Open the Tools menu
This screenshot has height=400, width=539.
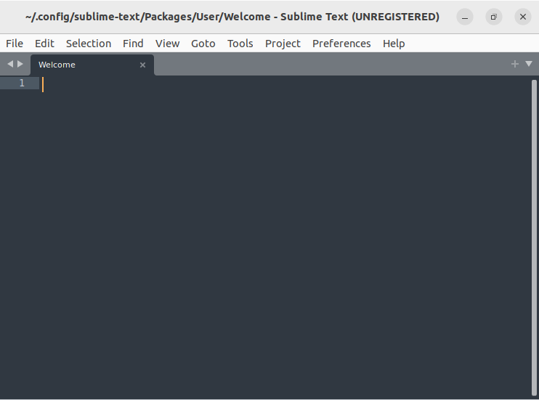pyautogui.click(x=240, y=44)
